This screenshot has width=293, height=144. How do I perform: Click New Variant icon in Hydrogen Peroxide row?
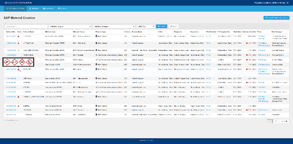96,92
